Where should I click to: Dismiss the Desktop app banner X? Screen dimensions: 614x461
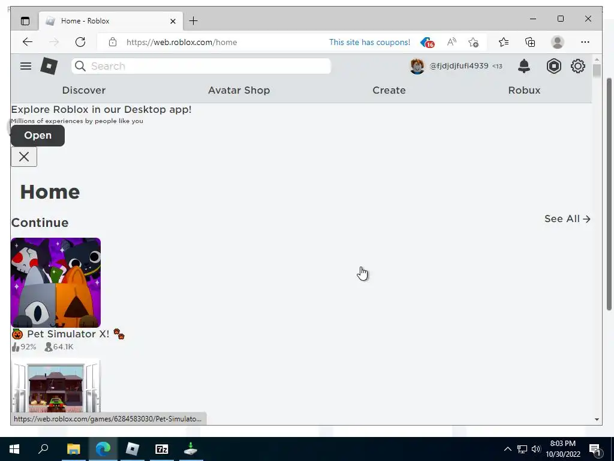click(x=24, y=157)
